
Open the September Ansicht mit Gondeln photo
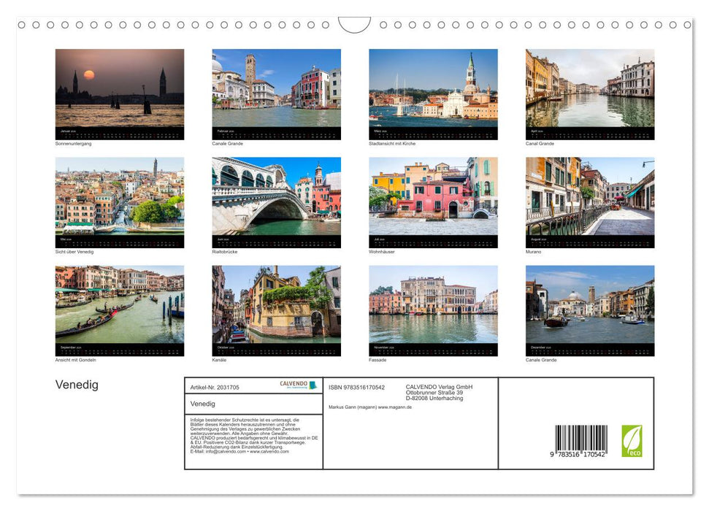[120, 310]
